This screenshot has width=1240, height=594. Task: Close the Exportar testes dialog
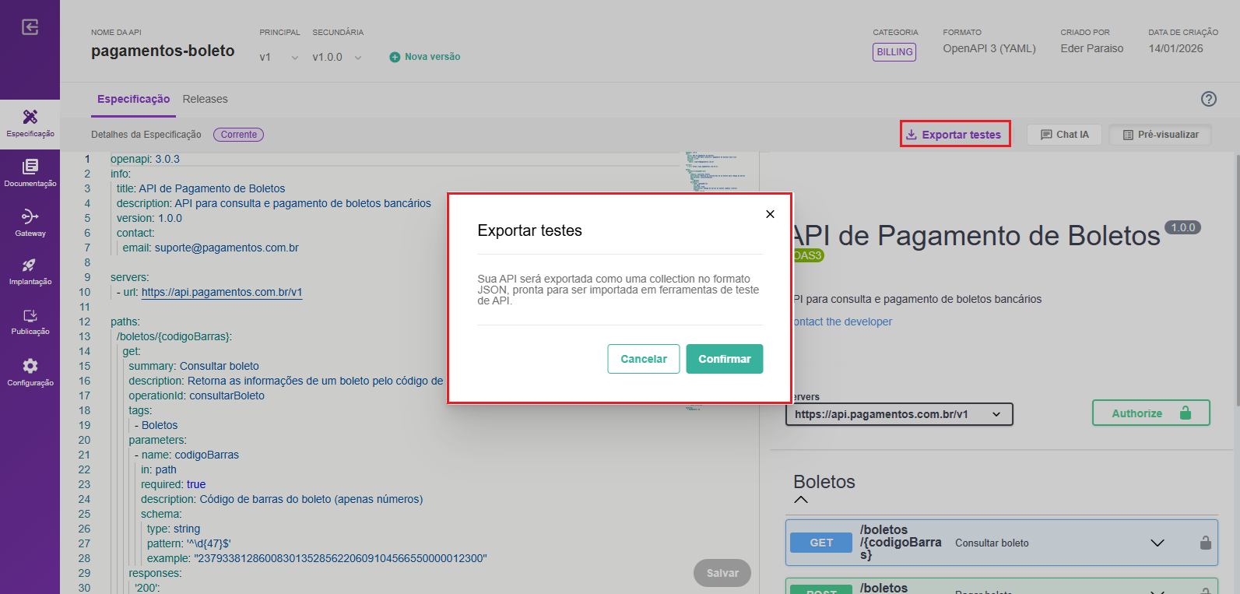(x=770, y=214)
